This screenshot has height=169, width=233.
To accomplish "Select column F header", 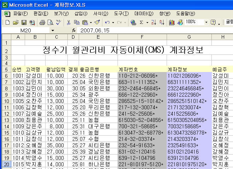I will tap(142, 37).
